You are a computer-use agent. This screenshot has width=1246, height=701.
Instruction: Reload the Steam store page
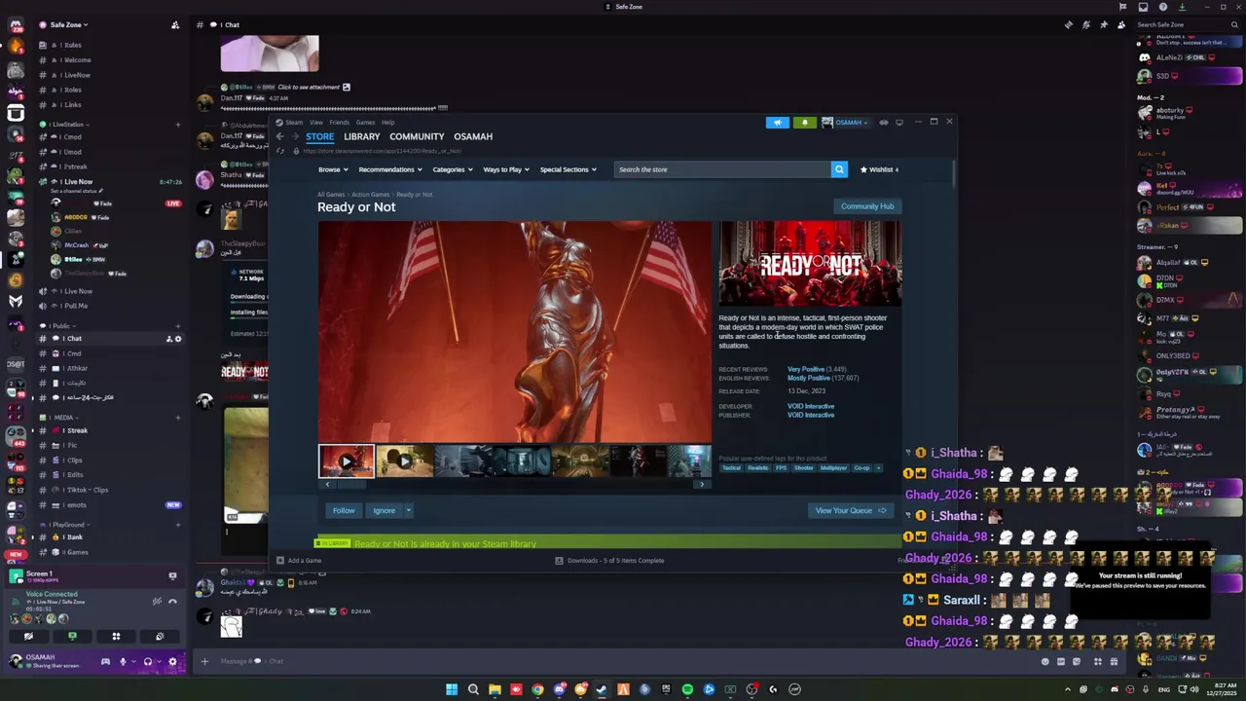[x=281, y=151]
